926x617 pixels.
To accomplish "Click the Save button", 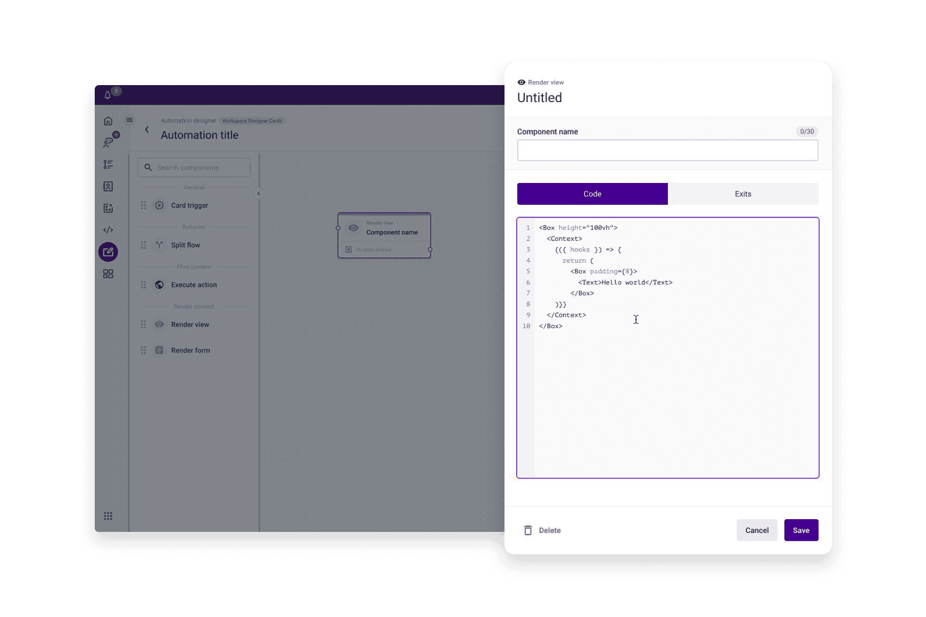I will pyautogui.click(x=801, y=530).
